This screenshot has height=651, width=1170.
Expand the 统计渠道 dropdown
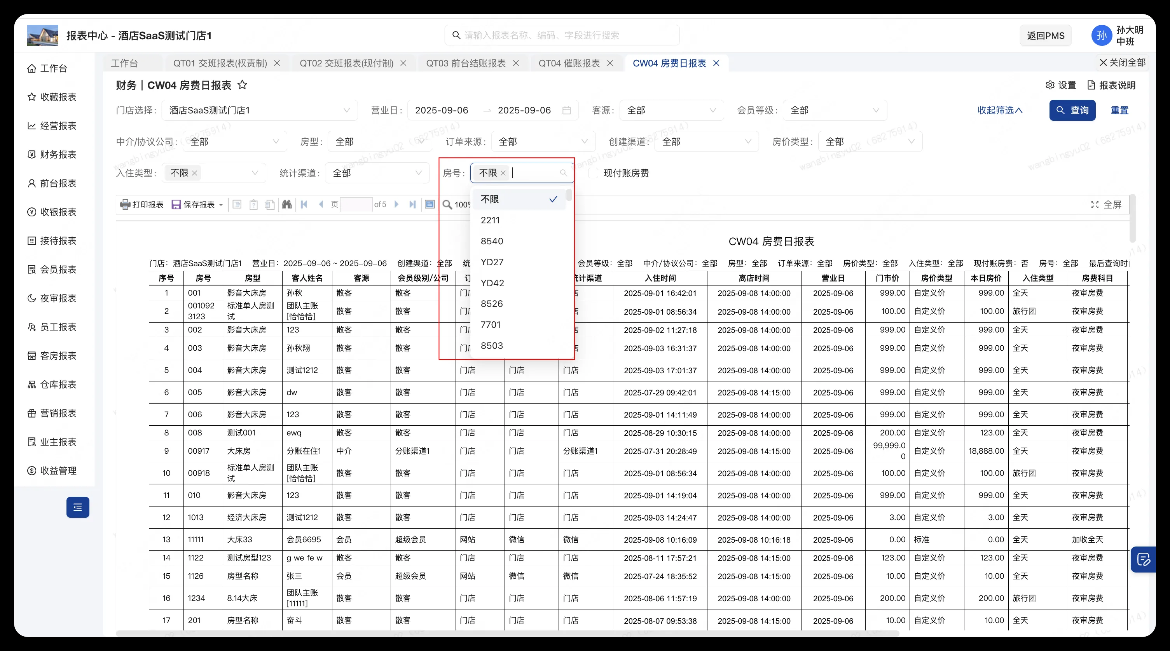tap(377, 173)
